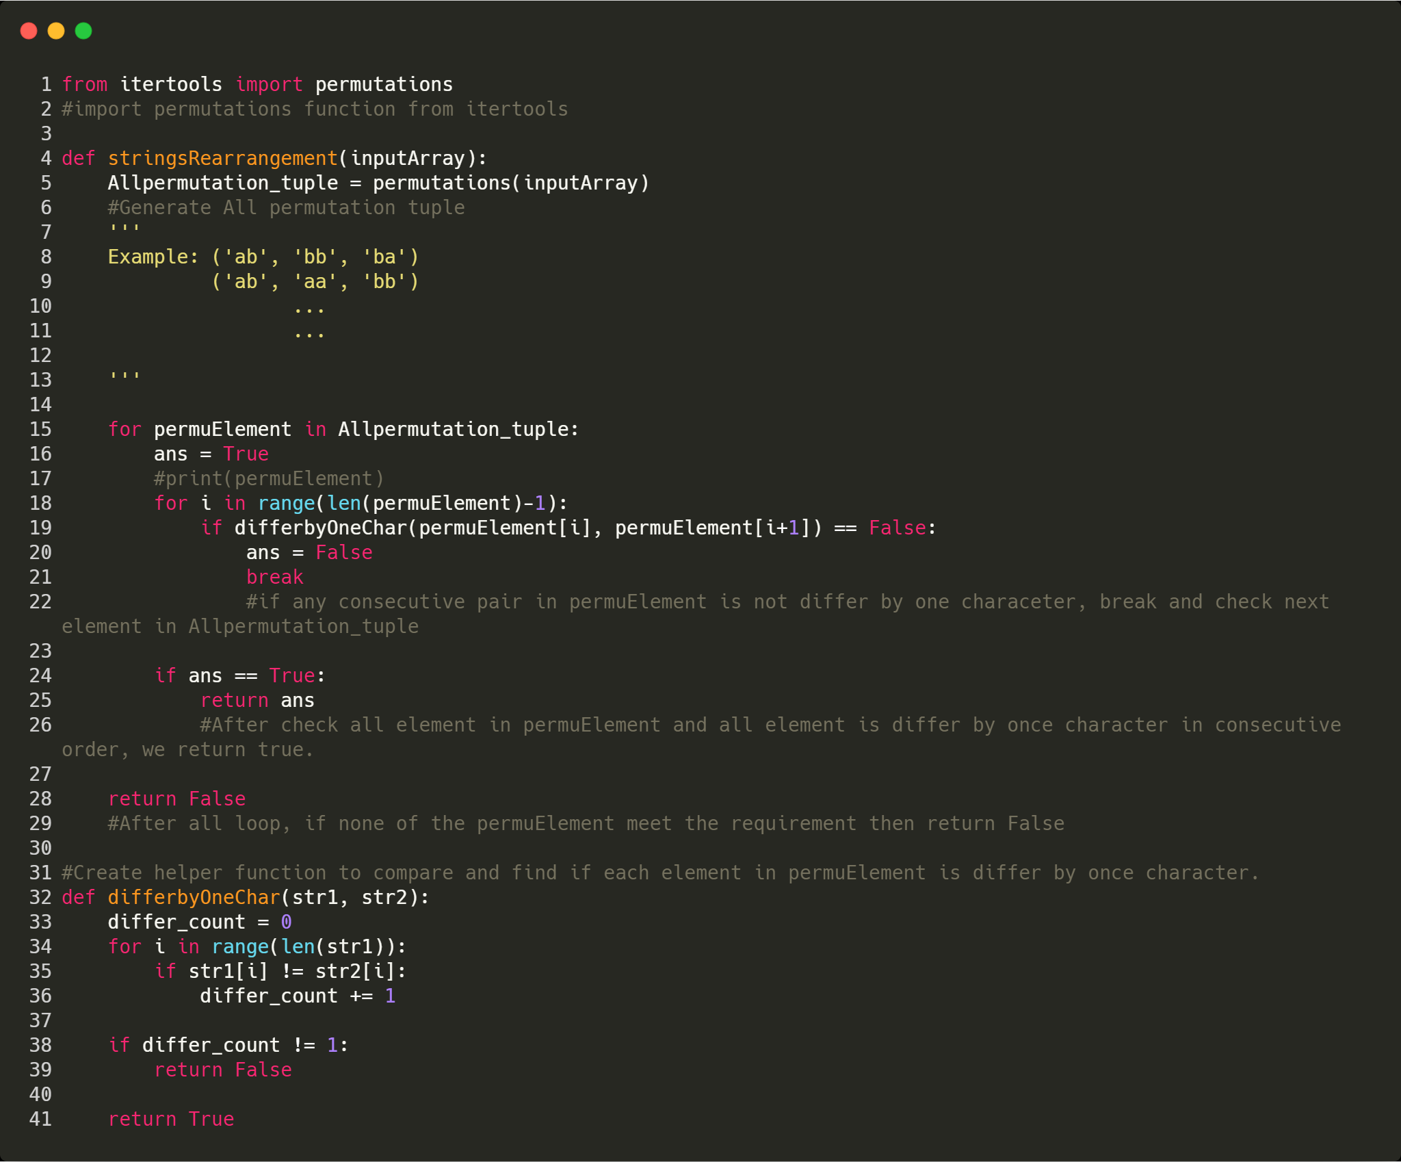Click the commented print statement on line 17
Image resolution: width=1401 pixels, height=1162 pixels.
pyautogui.click(x=269, y=478)
